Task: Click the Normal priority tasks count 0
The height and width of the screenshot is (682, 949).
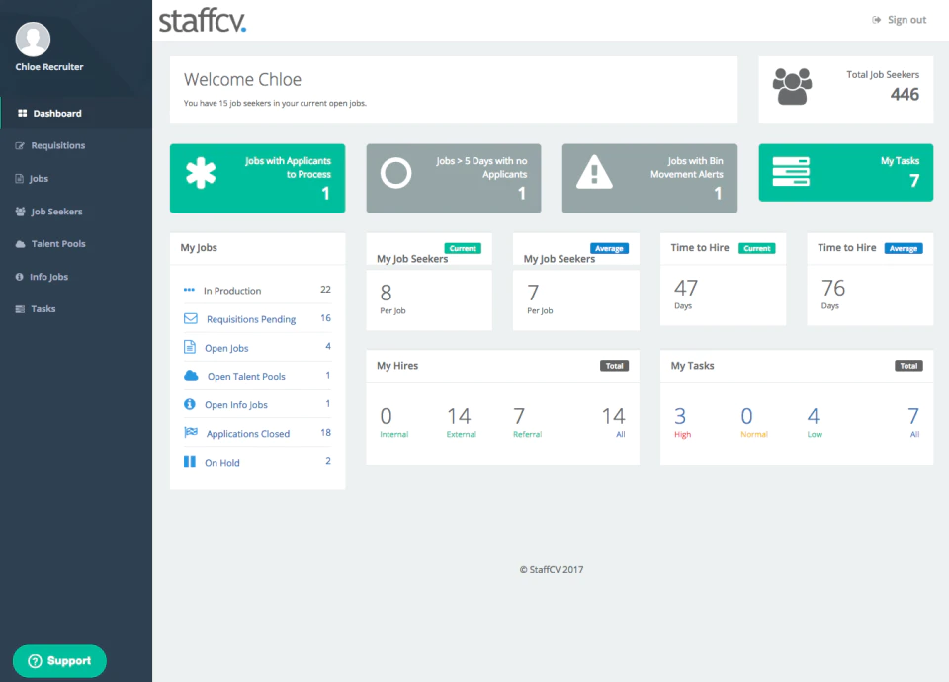Action: 747,416
